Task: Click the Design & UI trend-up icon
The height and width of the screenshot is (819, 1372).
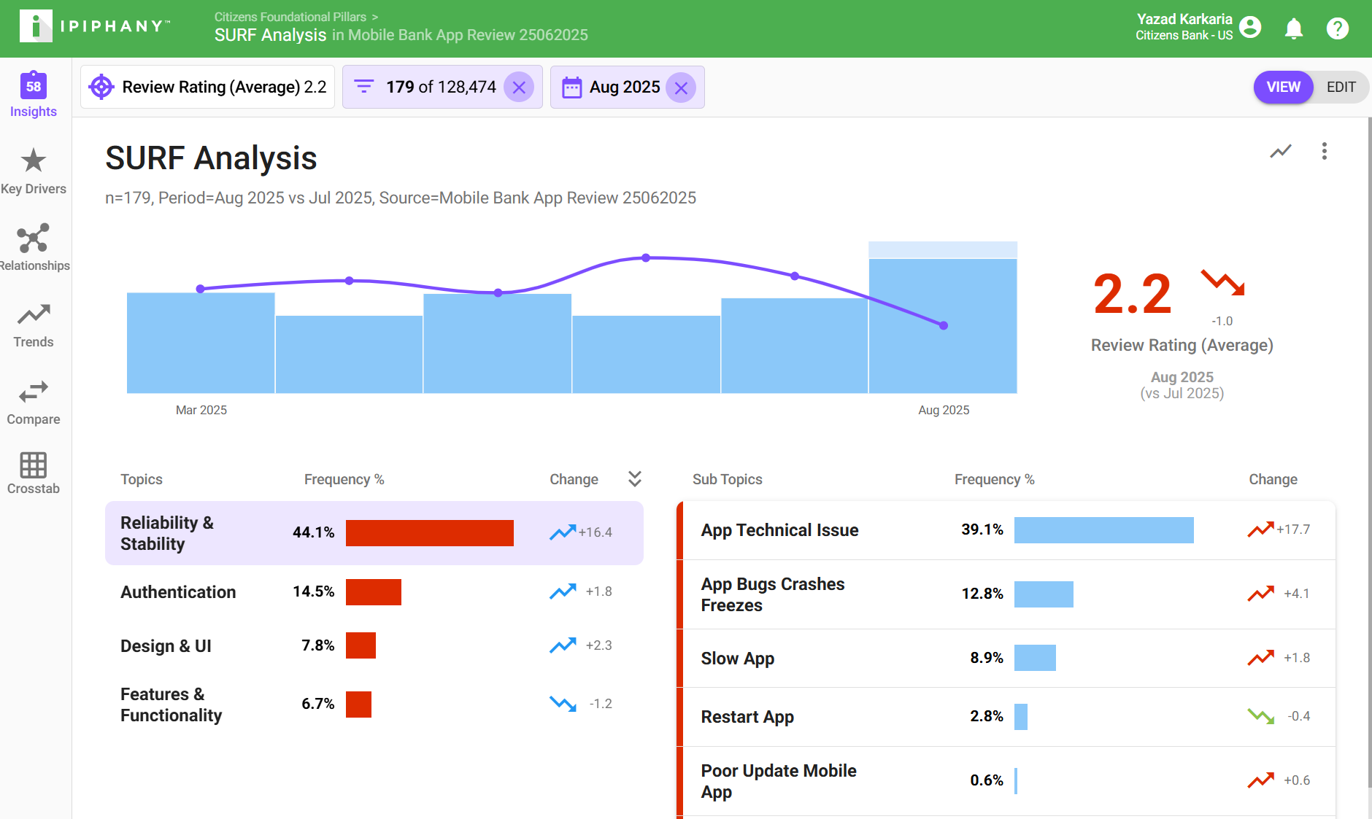Action: pyautogui.click(x=563, y=645)
